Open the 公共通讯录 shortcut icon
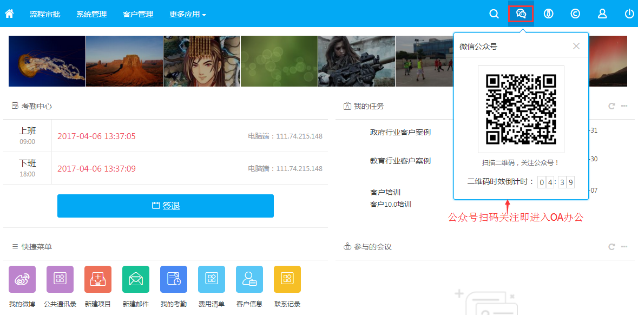 tap(60, 279)
